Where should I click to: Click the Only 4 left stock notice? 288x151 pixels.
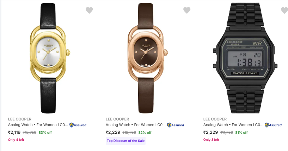tap(16, 140)
